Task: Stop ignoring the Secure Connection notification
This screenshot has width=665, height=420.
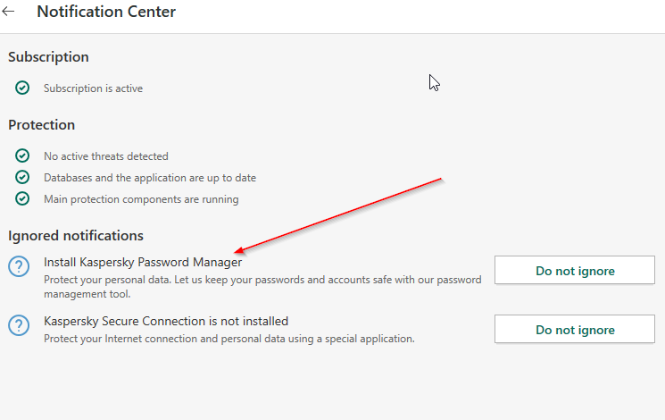Action: click(x=575, y=329)
